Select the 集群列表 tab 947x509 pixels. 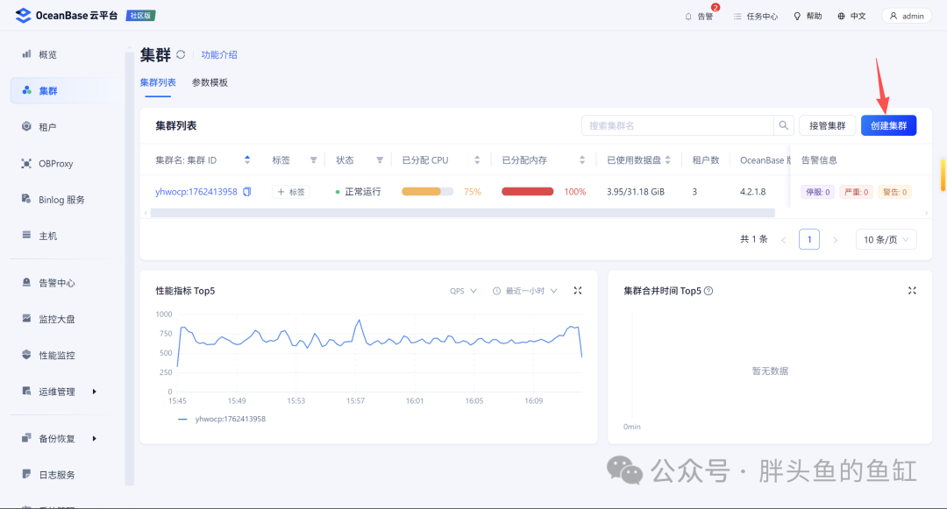[158, 82]
